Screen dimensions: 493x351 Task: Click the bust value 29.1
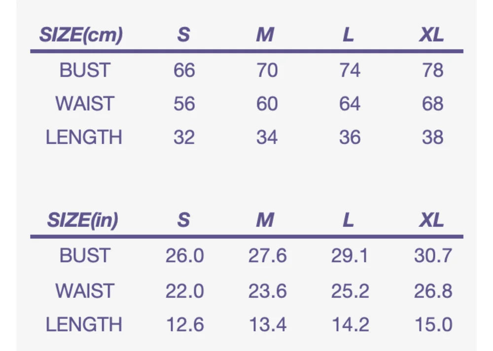click(x=350, y=256)
